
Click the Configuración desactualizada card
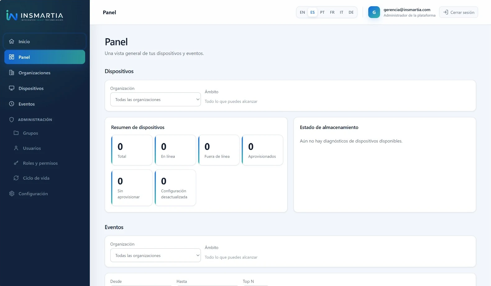coord(175,187)
